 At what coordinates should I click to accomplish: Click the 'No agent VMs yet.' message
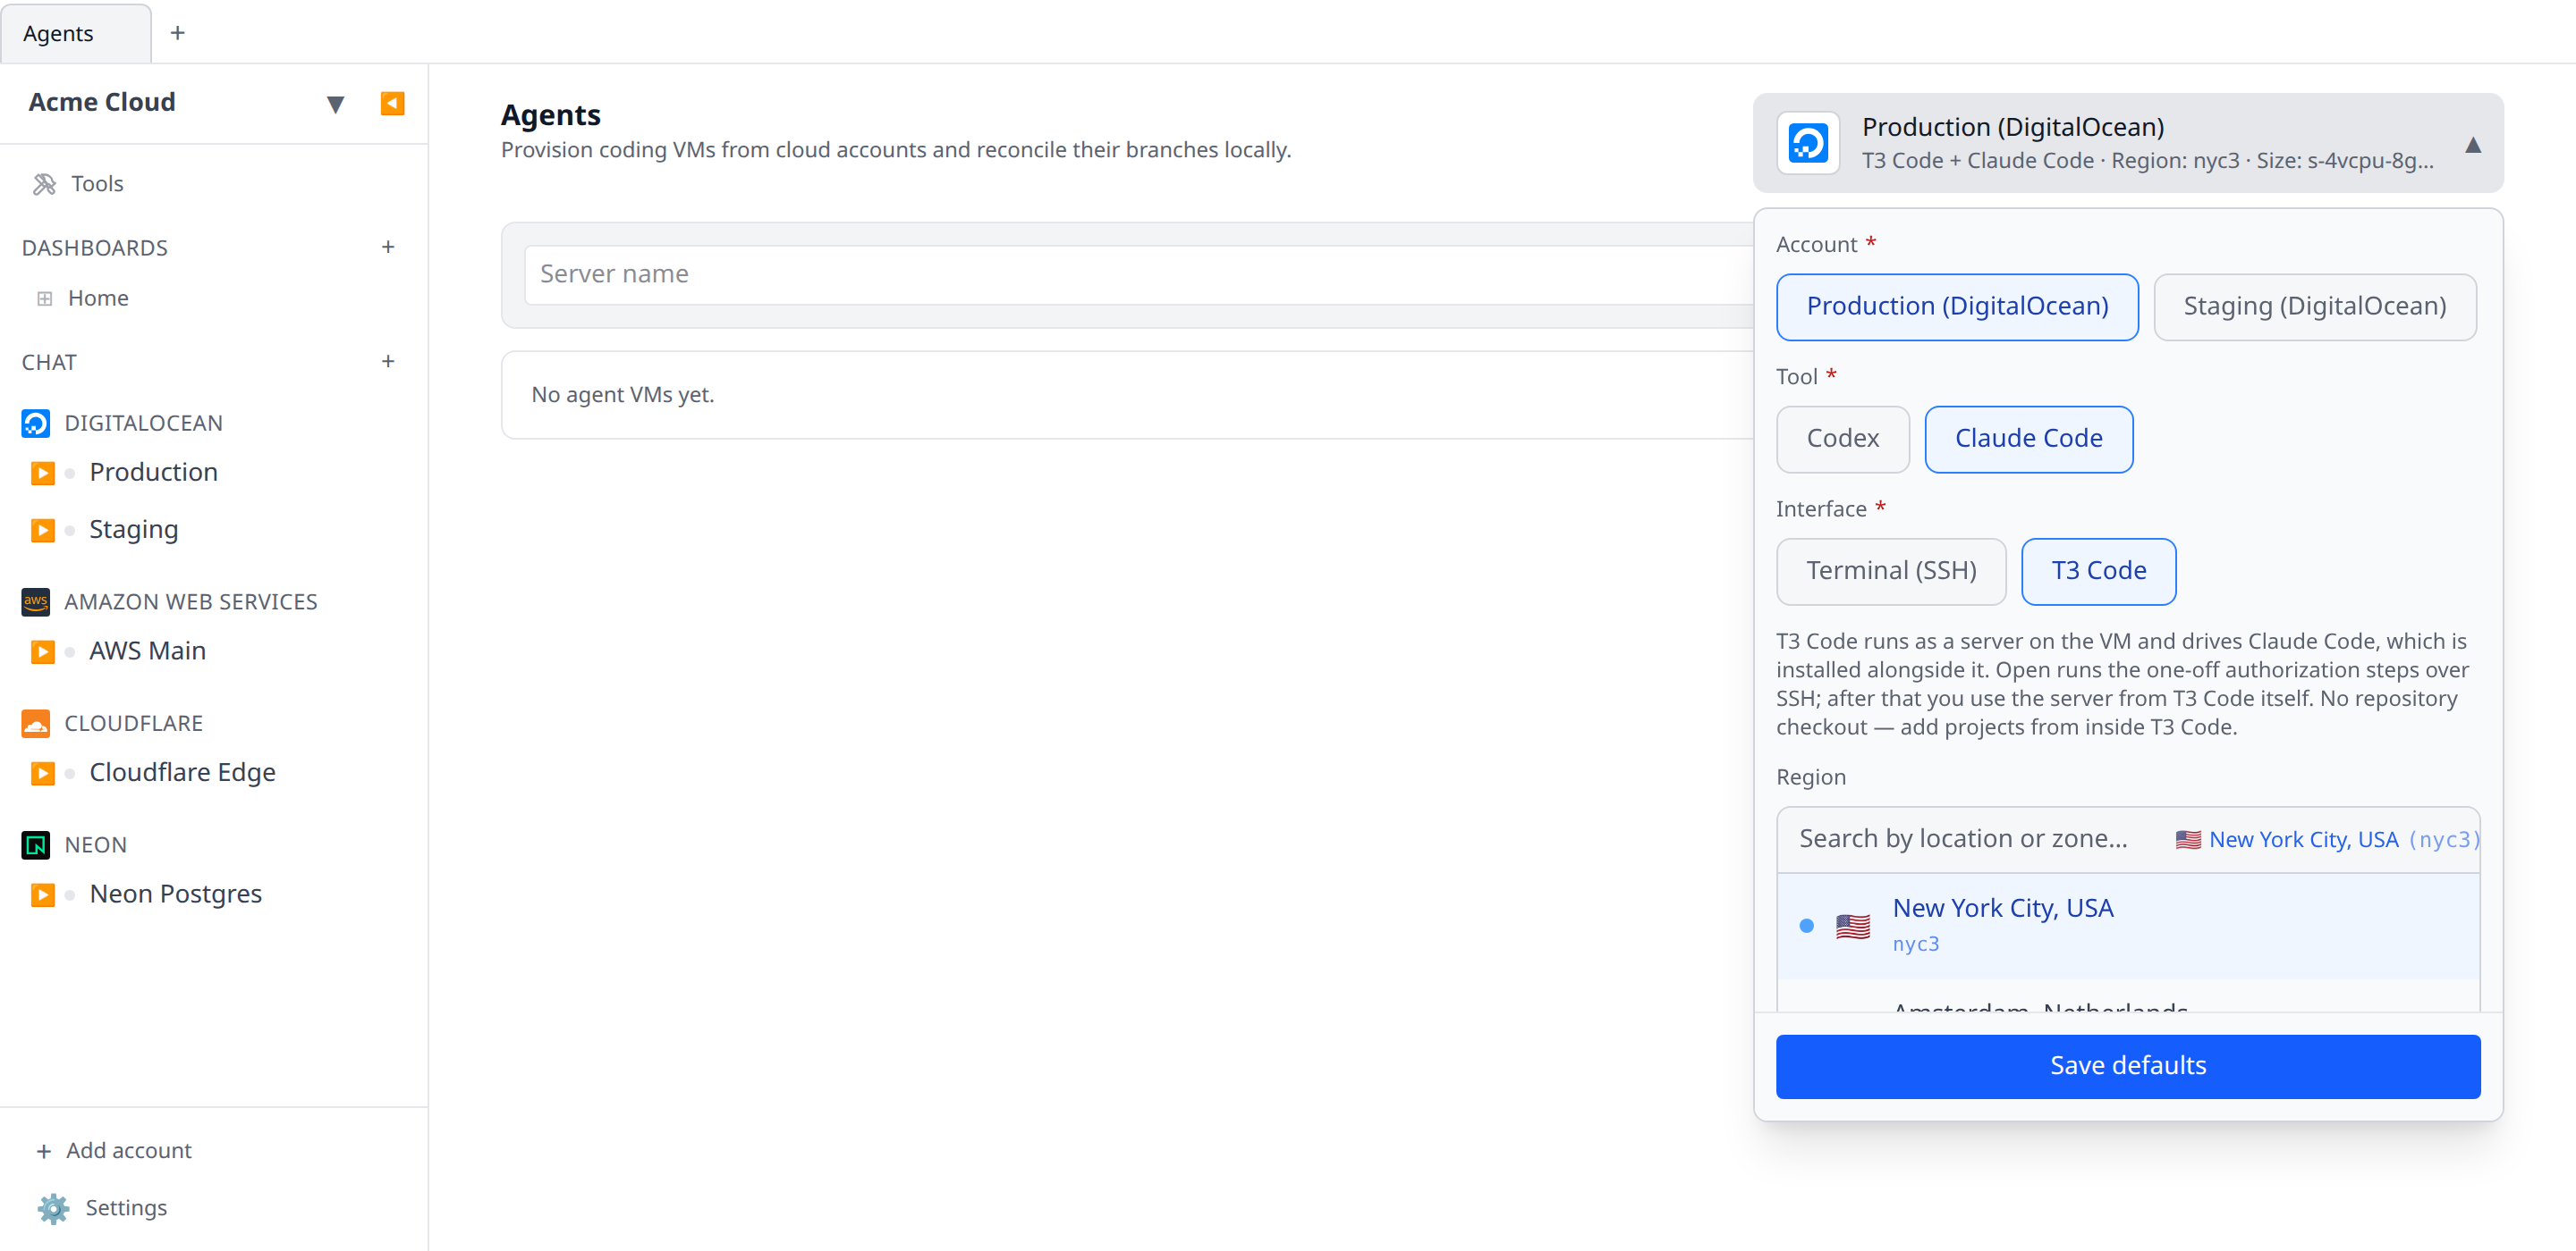coord(622,395)
